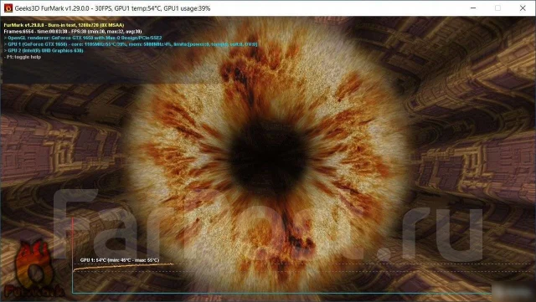Click the window title 'Geeks3D FurMark v1.29.0.0'

click(x=112, y=8)
